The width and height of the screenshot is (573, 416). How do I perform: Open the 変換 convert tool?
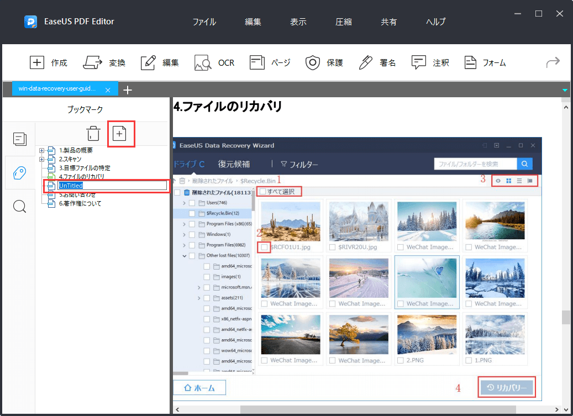click(x=104, y=62)
